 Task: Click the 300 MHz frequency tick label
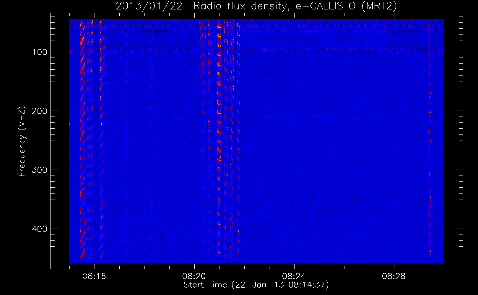pos(40,170)
